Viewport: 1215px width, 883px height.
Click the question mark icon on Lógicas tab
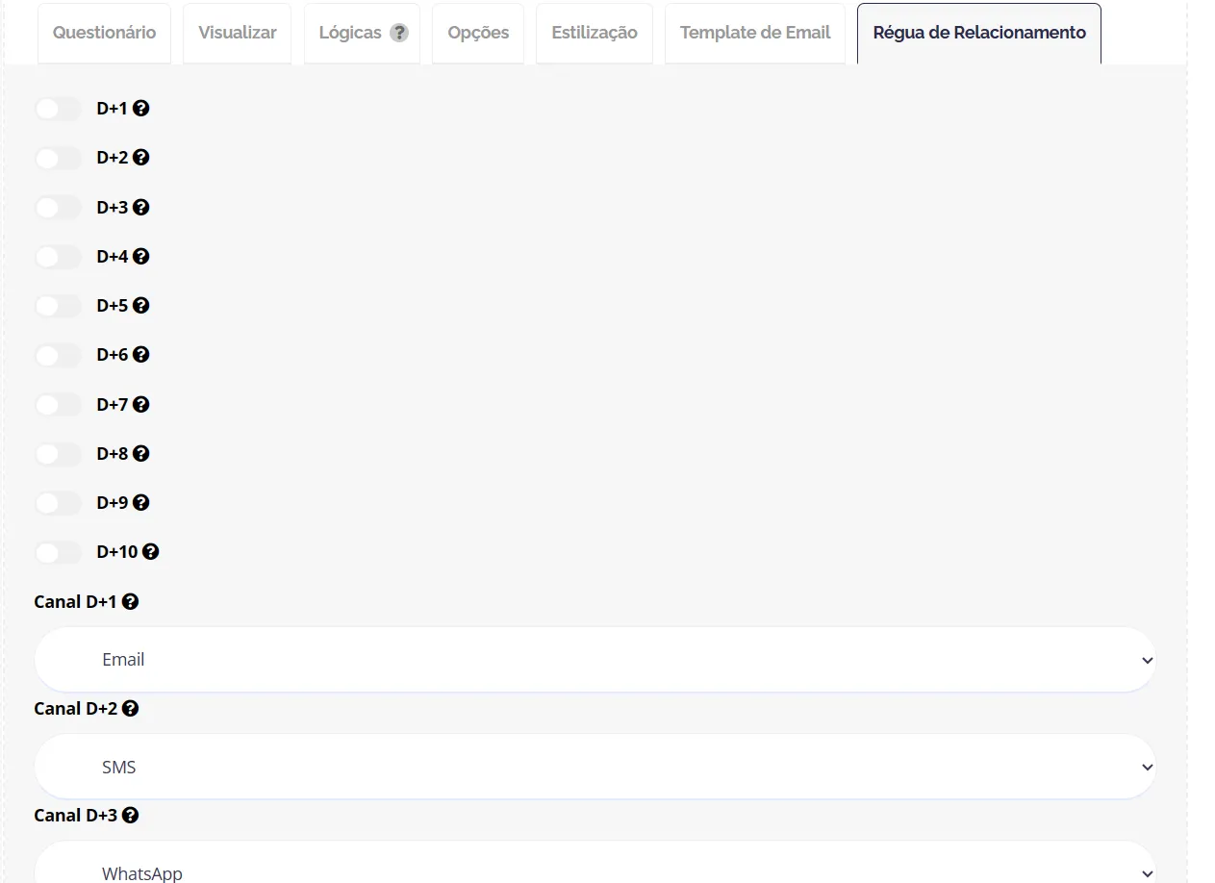[399, 33]
